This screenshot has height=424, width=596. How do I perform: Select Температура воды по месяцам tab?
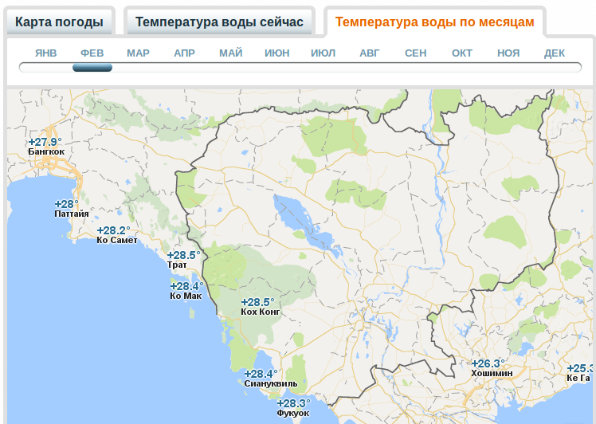(434, 22)
